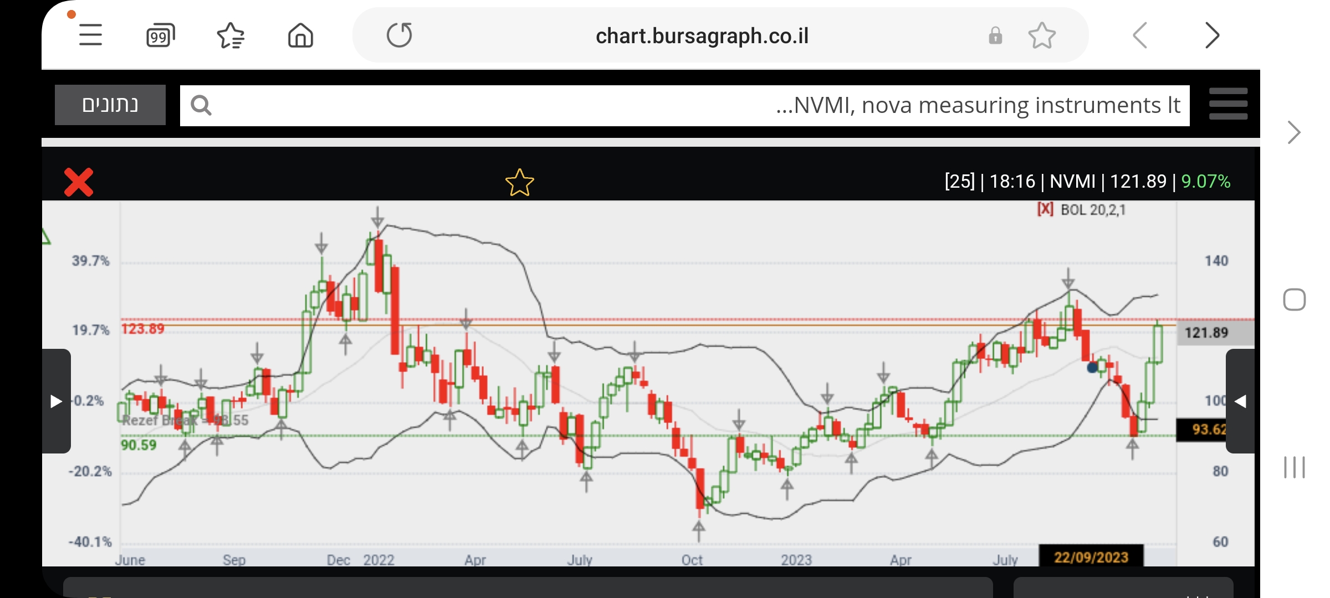Remove BOL 20,2,1 indicator via [X]
1330x598 pixels.
tap(1045, 209)
